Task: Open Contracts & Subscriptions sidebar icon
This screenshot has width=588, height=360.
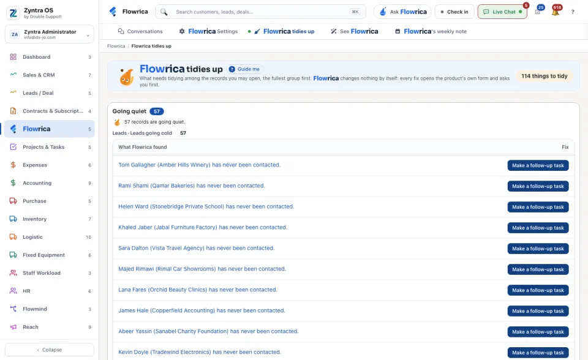Action: coord(13,111)
